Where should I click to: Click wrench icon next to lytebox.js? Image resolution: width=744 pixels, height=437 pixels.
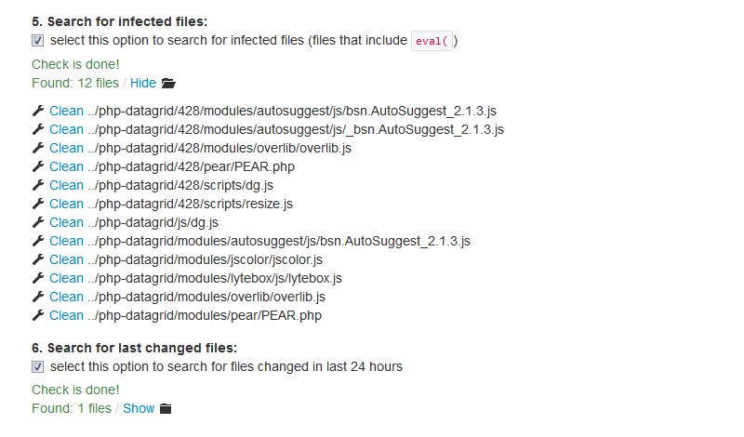(38, 278)
